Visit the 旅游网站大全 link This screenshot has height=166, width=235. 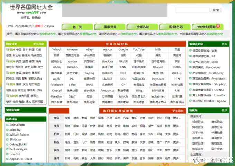click(x=215, y=34)
